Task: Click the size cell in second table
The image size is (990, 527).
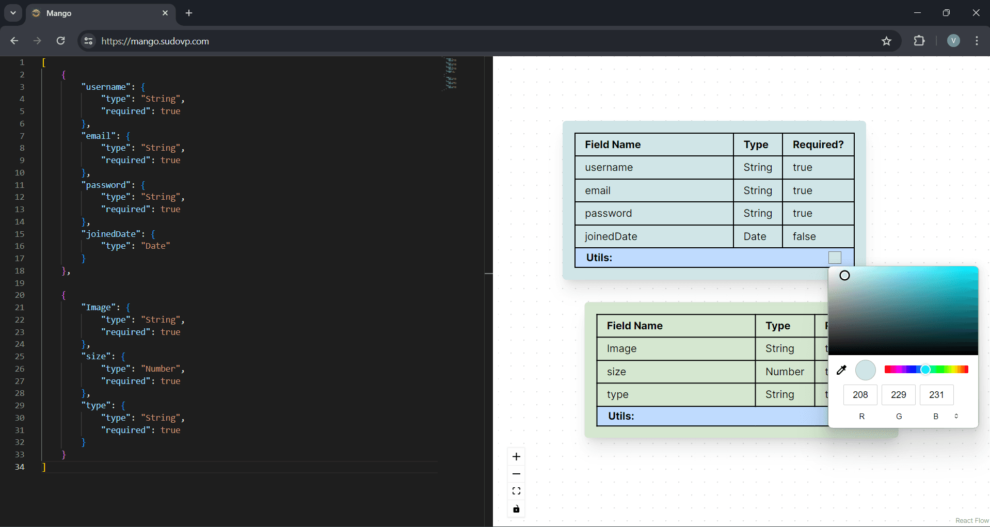Action: tap(676, 372)
